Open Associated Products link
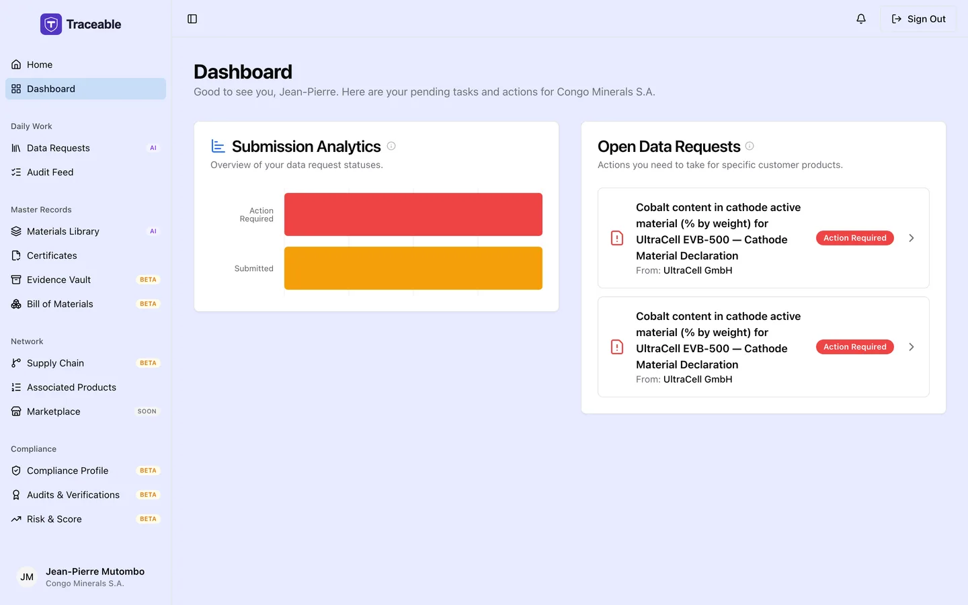 (x=85, y=387)
